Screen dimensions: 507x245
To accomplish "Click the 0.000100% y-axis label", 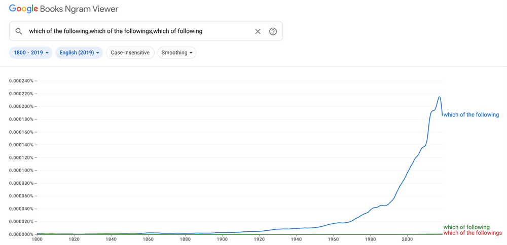I will 21,171.
